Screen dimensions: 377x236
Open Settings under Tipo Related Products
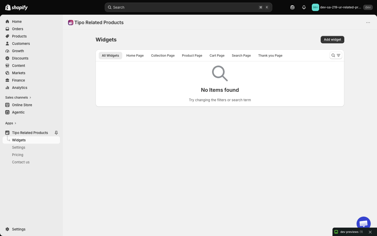tap(31, 147)
